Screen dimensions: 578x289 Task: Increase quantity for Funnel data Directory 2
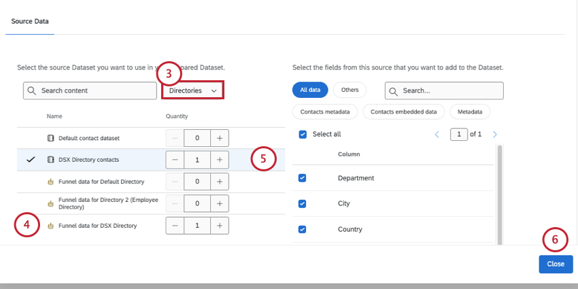pos(220,203)
